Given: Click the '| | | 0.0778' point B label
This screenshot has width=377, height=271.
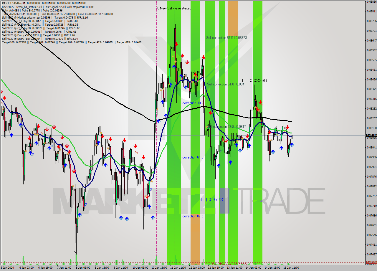Looking at the screenshot, I should (x=212, y=199).
